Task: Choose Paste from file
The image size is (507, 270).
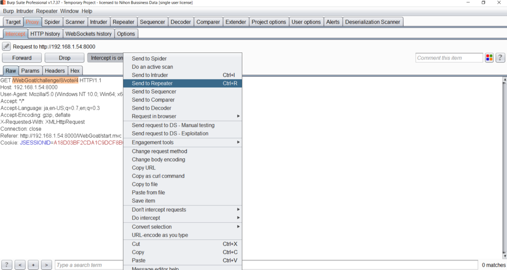Action: tap(183, 192)
